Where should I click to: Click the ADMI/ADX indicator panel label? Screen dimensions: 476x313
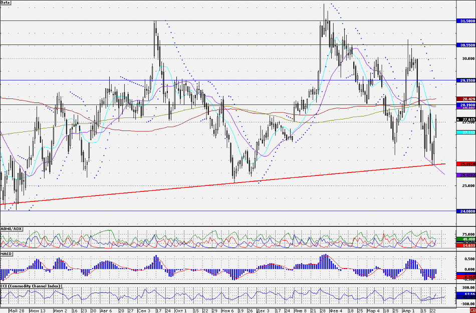click(12, 228)
